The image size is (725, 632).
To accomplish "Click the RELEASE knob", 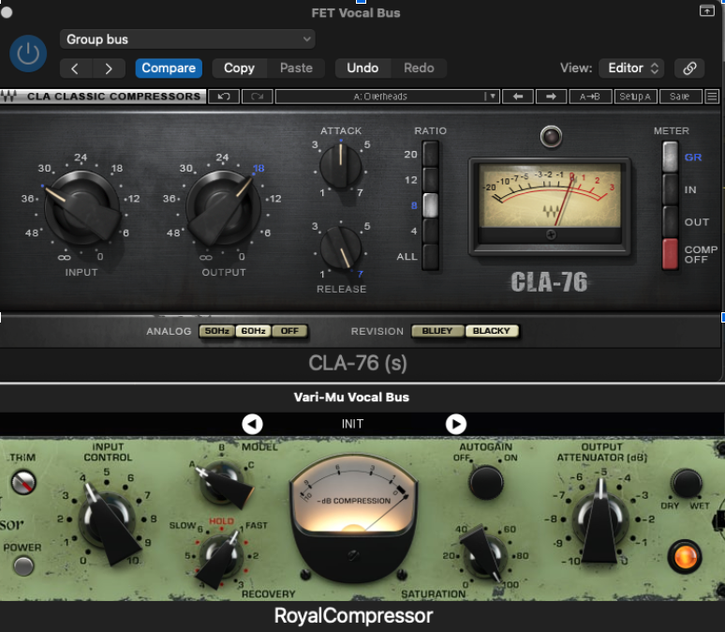I will tap(341, 248).
